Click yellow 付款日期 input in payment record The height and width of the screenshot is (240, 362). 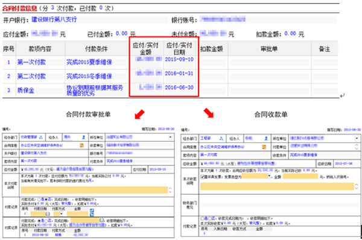[38, 213]
